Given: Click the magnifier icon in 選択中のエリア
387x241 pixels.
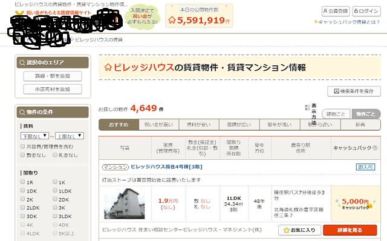Looking at the screenshot, I should (x=22, y=63).
